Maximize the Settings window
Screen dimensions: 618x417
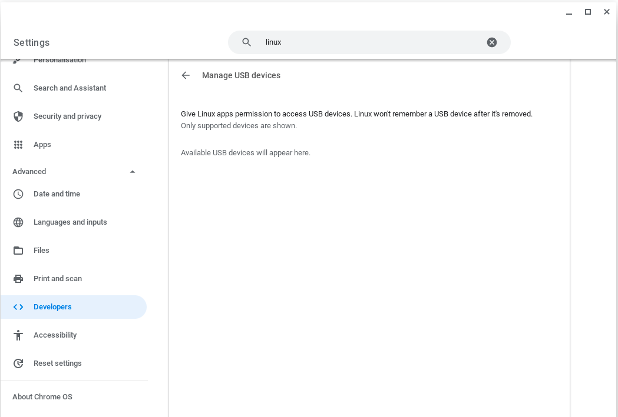tap(587, 12)
